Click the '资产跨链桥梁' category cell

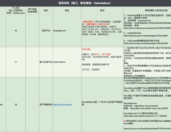(x=46, y=105)
